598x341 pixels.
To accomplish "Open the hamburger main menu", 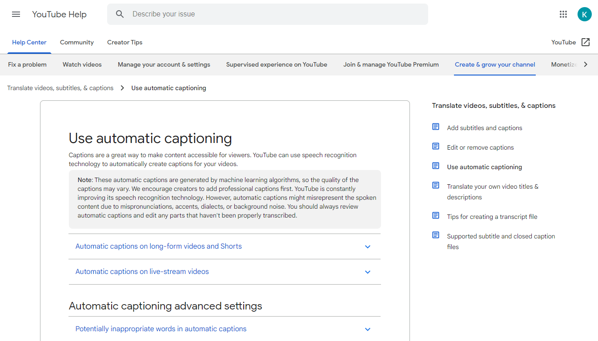I will pos(16,14).
